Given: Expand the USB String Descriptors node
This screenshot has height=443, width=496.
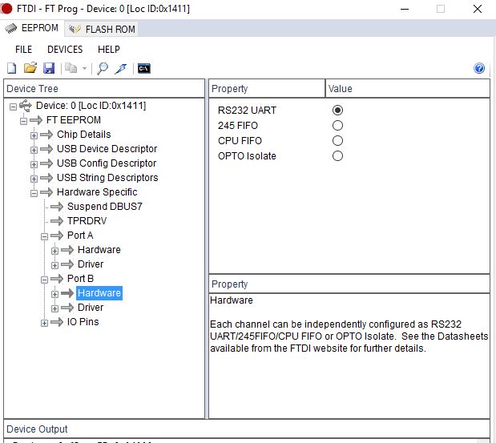Looking at the screenshot, I should pos(34,179).
